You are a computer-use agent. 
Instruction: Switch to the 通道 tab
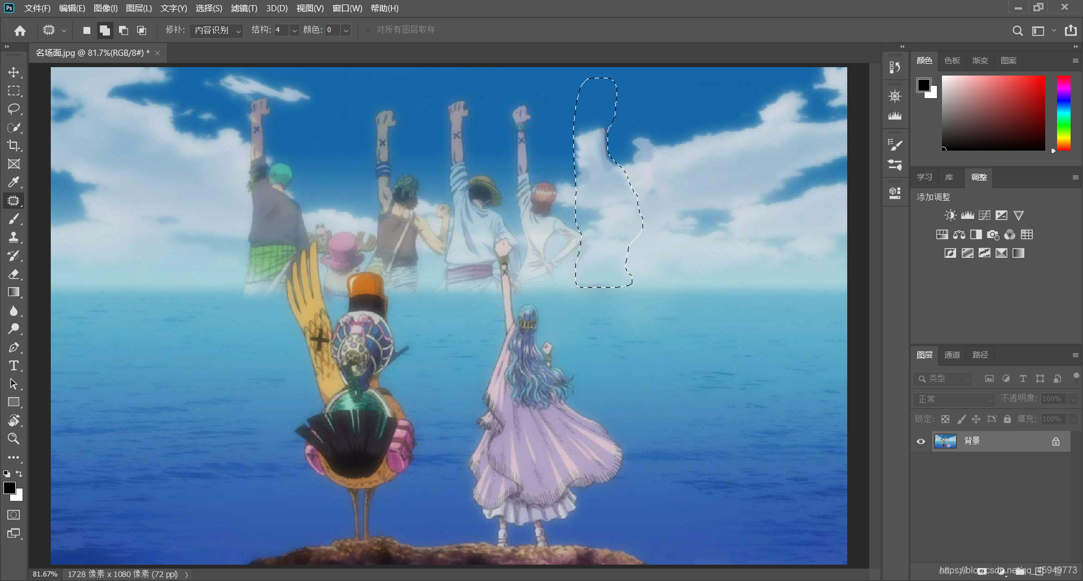click(952, 355)
